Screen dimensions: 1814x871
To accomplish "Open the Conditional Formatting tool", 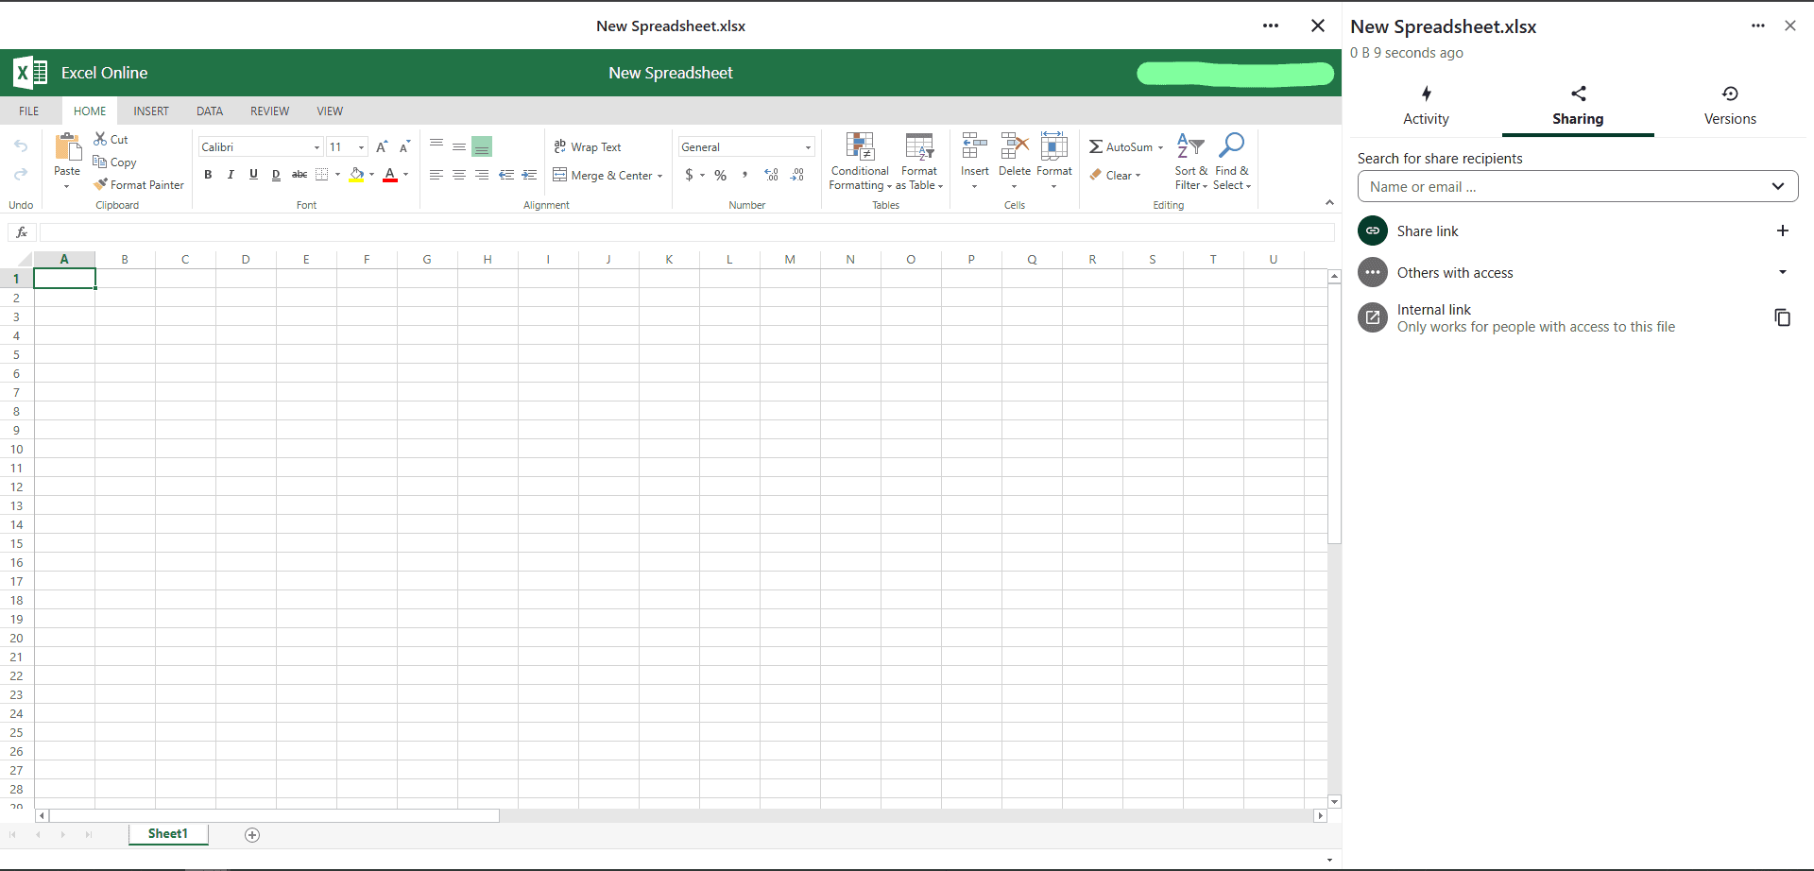I will click(860, 147).
